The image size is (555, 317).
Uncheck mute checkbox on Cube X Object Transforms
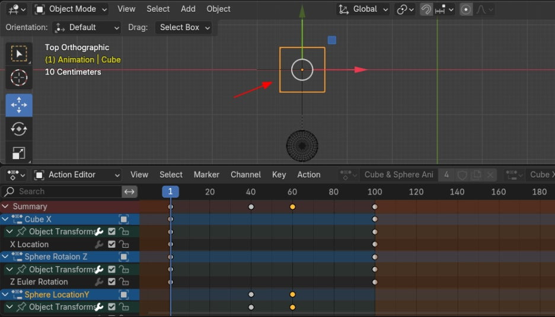[112, 232]
